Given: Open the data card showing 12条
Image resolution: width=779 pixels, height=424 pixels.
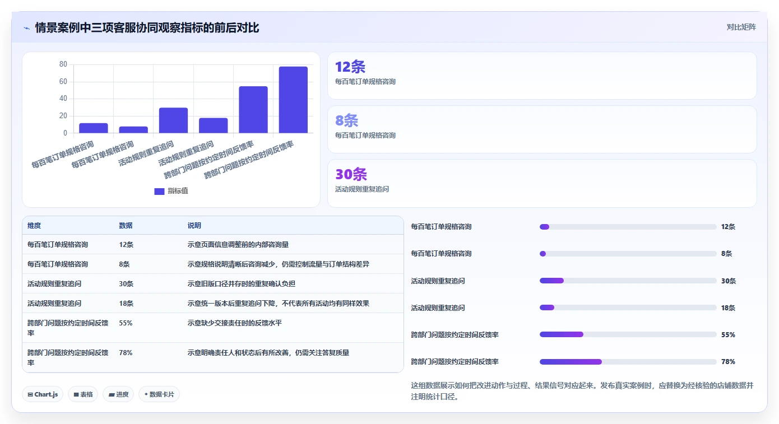Looking at the screenshot, I should [542, 76].
